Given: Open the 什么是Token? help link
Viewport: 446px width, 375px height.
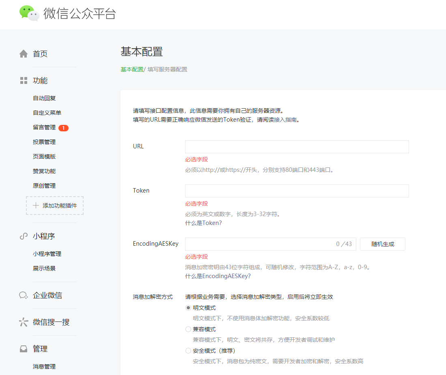Looking at the screenshot, I should point(203,223).
